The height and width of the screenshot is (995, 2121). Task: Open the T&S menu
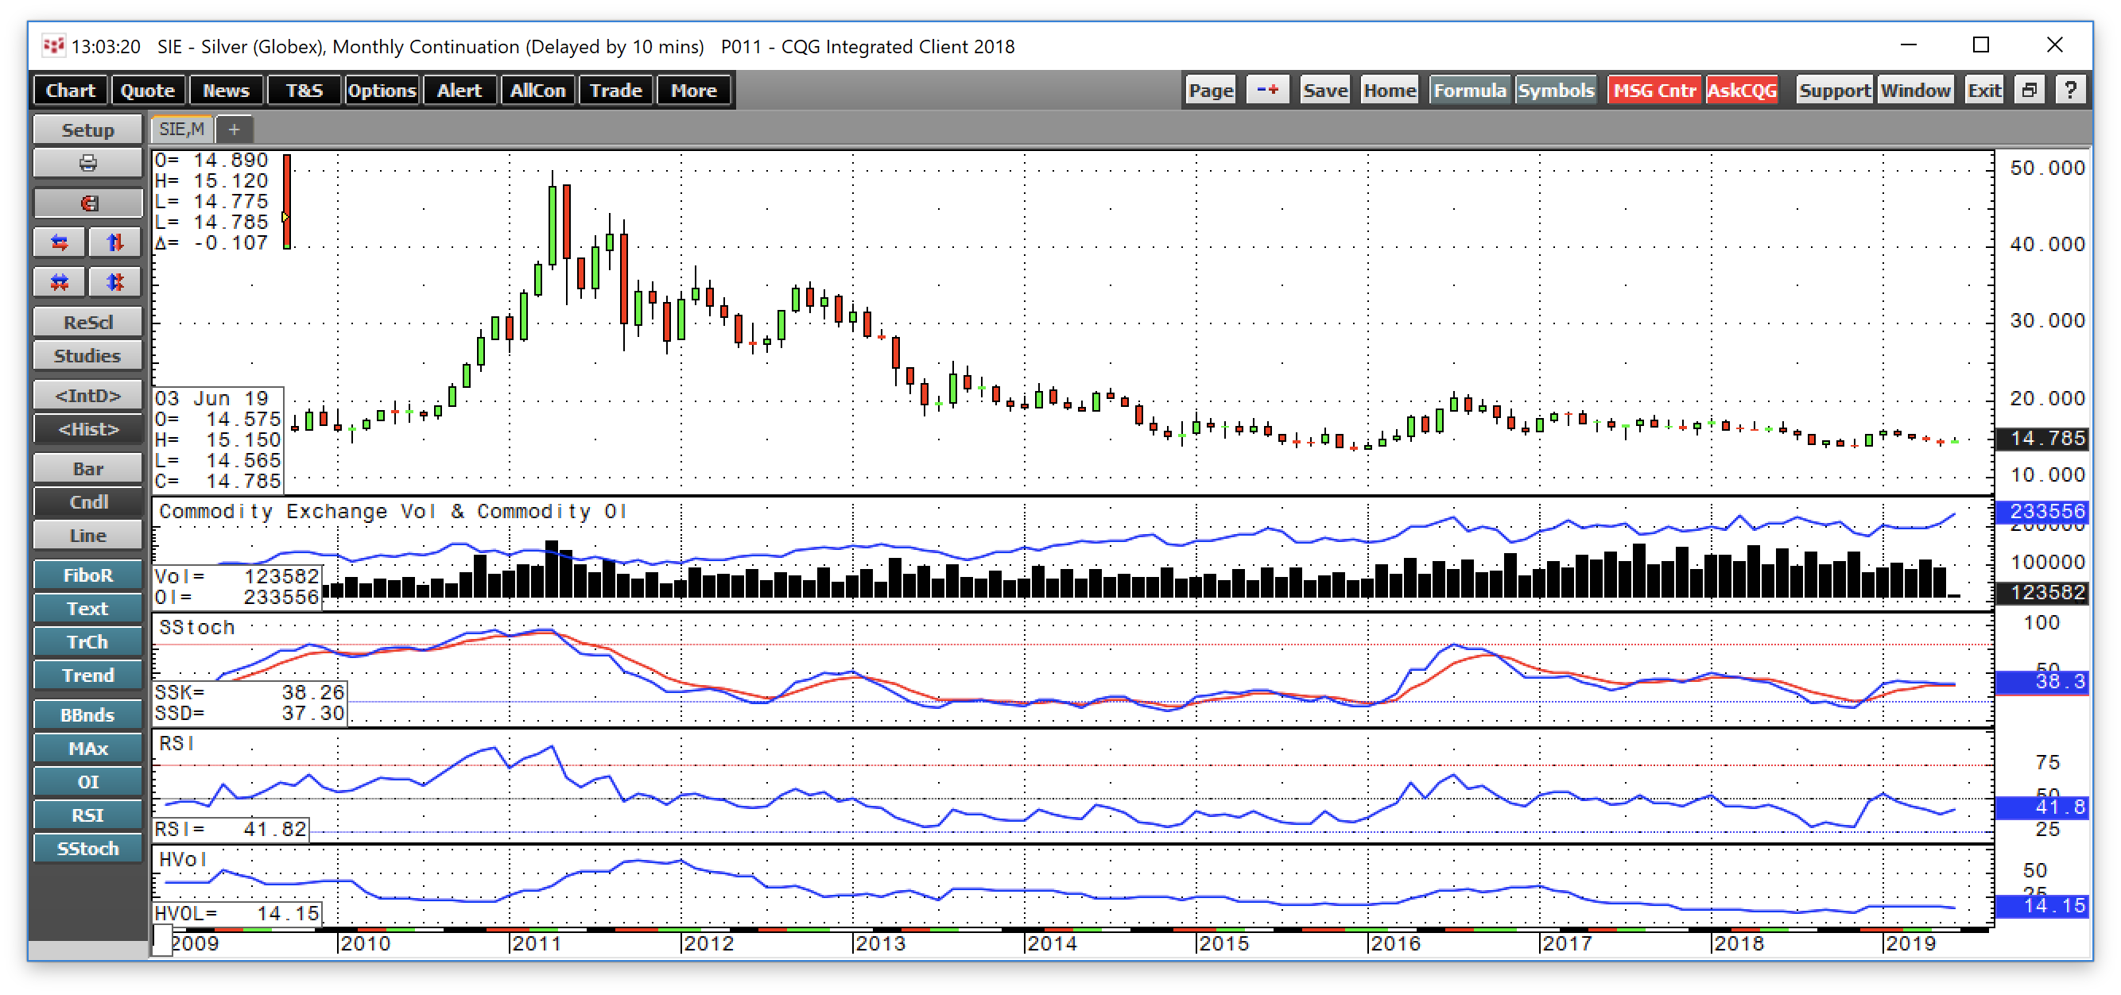[x=304, y=90]
